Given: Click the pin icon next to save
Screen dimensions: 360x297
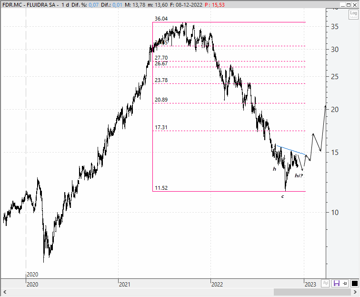Looking at the screenshot, I should tap(345, 284).
